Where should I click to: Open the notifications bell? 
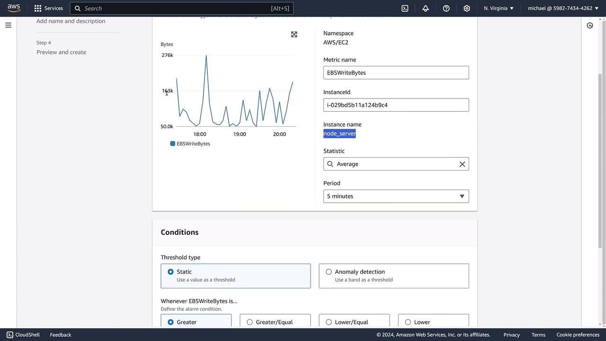pyautogui.click(x=426, y=8)
